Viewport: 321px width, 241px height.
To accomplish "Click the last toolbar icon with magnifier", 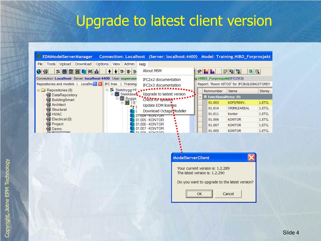I will [x=257, y=71].
